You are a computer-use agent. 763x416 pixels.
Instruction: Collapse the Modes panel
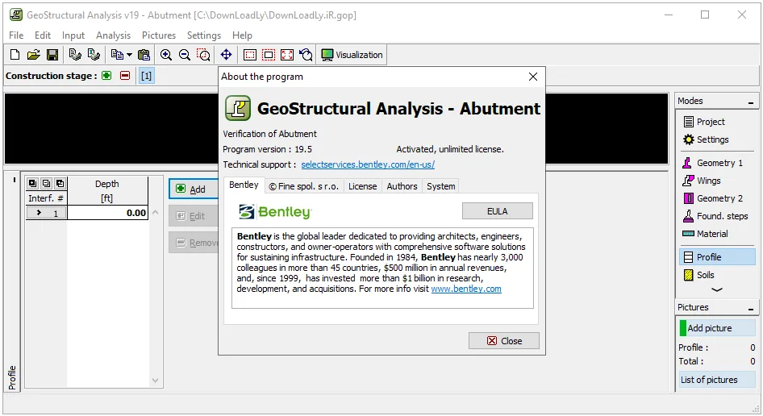pos(751,102)
